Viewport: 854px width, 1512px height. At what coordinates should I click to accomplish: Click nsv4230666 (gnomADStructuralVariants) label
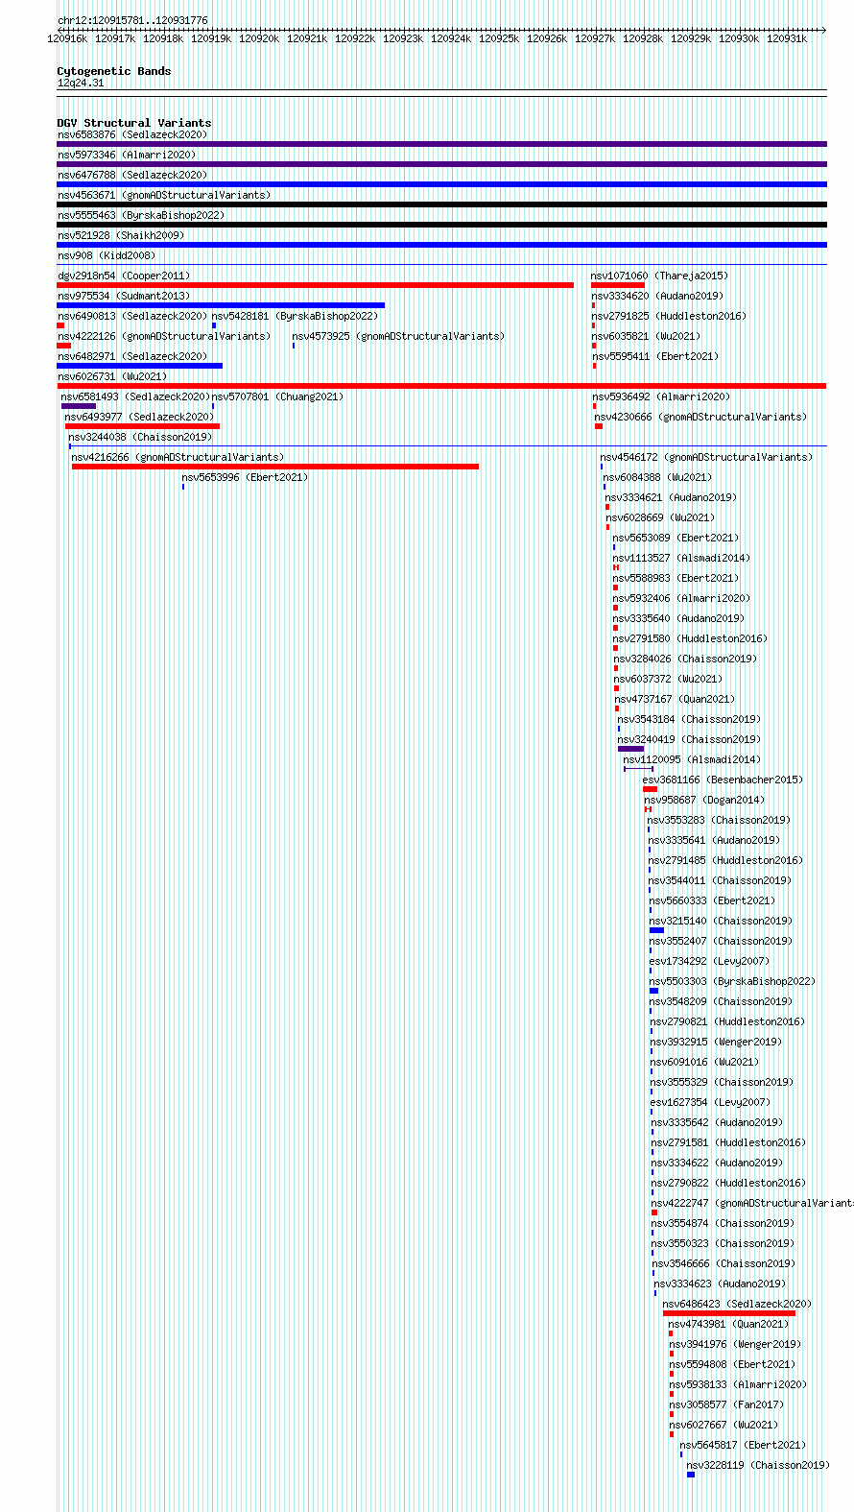click(700, 418)
